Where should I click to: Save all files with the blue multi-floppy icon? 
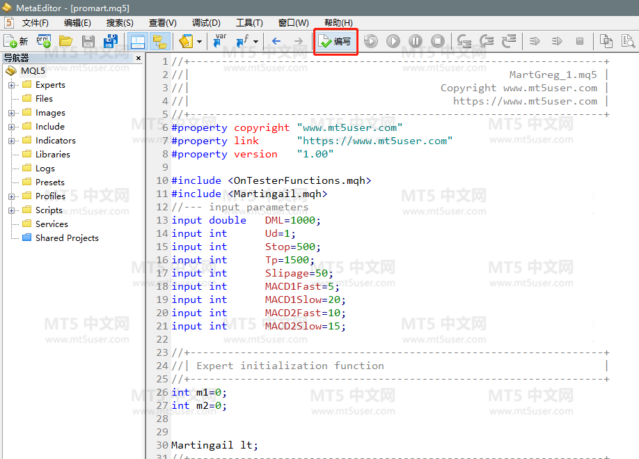point(111,41)
